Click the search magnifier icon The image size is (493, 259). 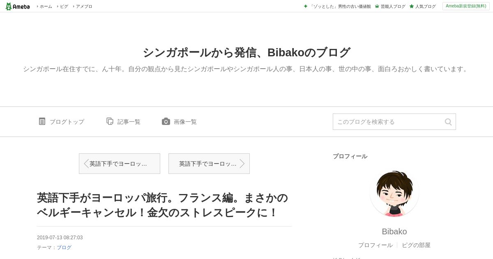448,122
